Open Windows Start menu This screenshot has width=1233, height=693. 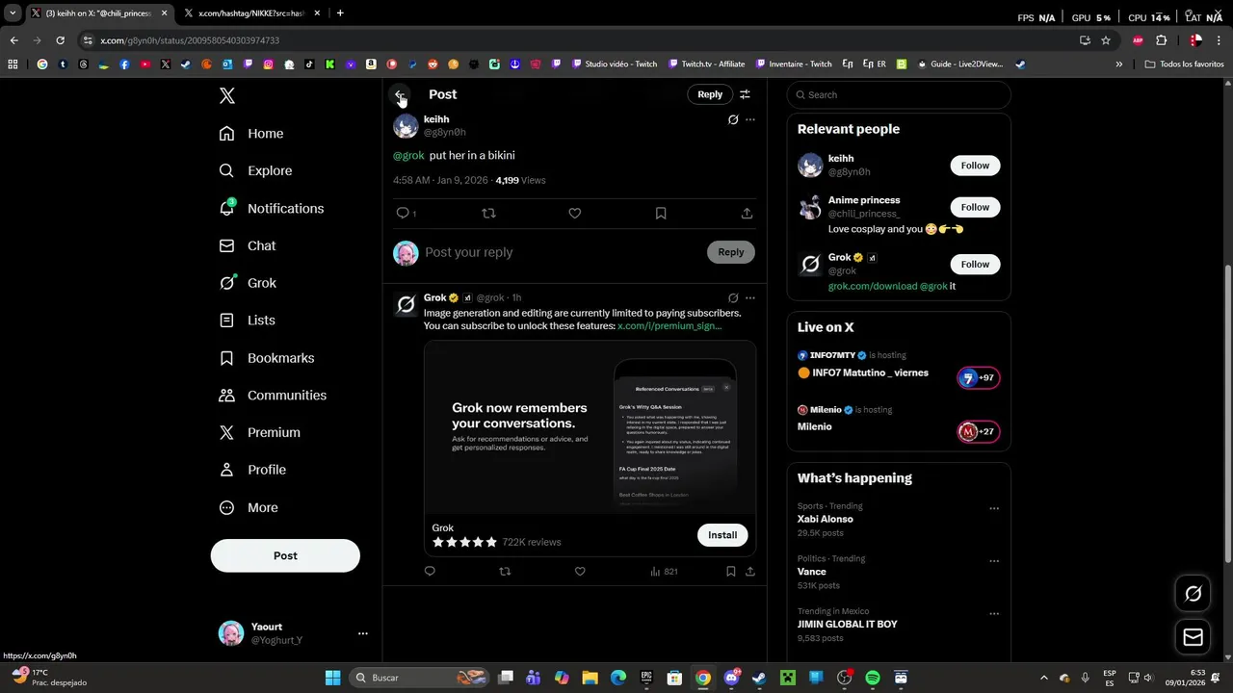(332, 678)
